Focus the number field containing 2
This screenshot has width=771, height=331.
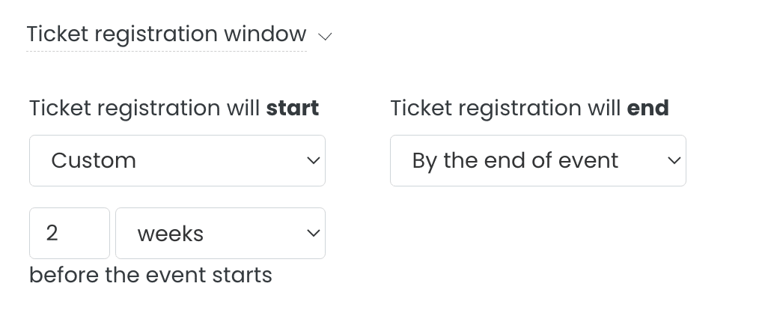[x=70, y=233]
